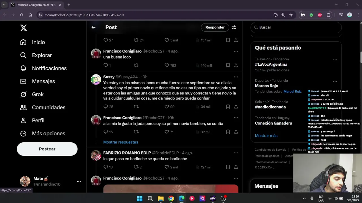Screen dimensions: 362x203
Task: Open more options on 'una buena loco' post
Action: click(236, 51)
